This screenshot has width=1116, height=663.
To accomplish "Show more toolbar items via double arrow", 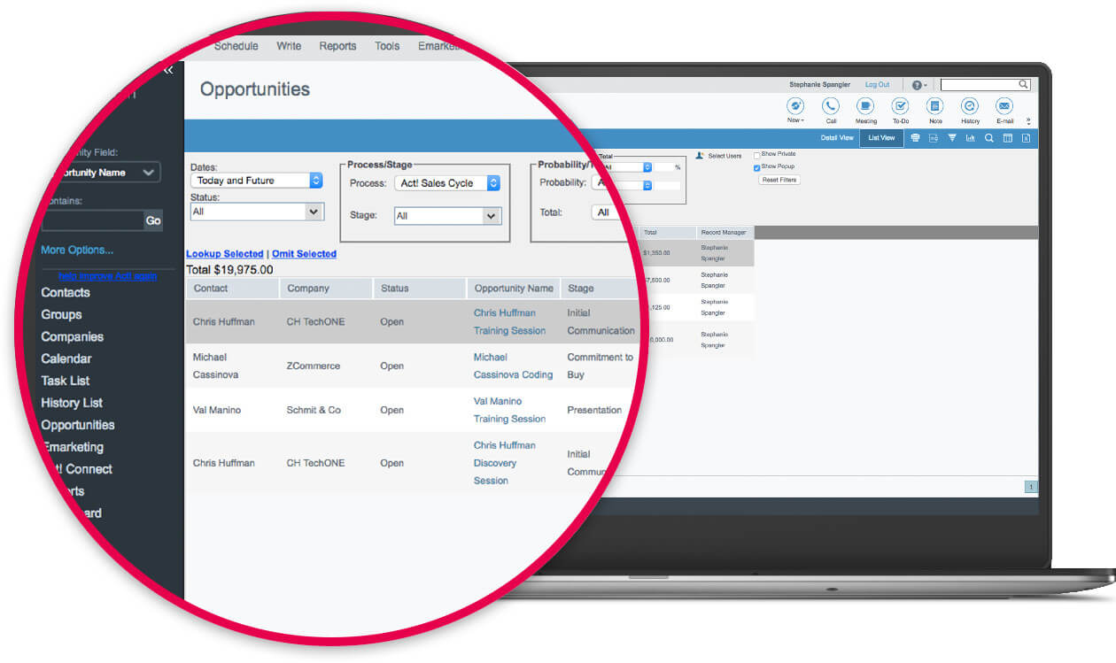I will coord(1028,121).
